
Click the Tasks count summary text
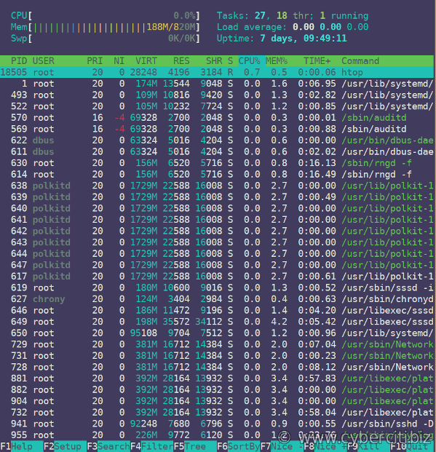coord(293,15)
